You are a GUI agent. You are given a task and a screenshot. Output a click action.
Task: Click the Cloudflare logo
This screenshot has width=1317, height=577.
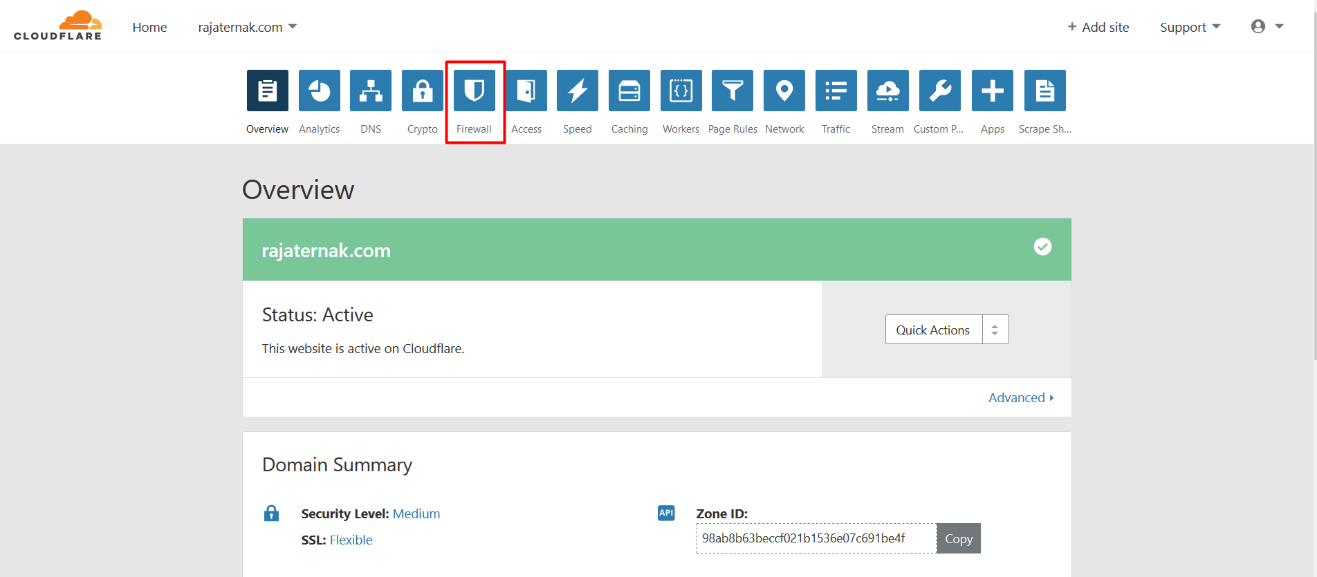[58, 26]
